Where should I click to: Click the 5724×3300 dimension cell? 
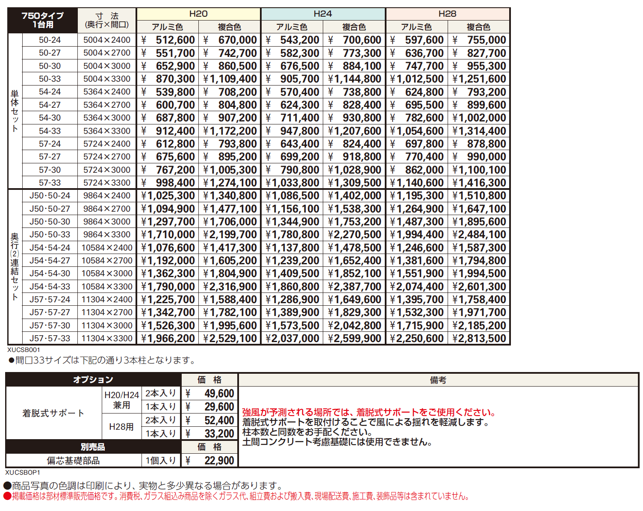coord(107,183)
